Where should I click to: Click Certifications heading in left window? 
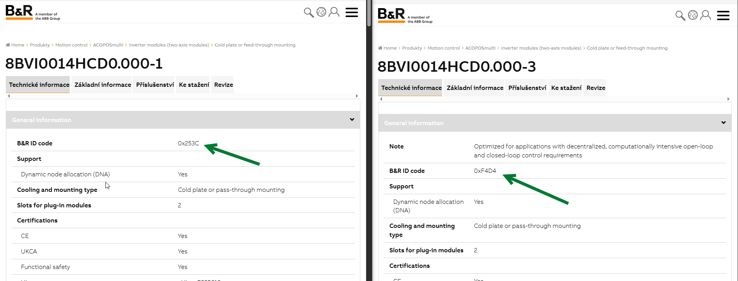[x=37, y=221]
